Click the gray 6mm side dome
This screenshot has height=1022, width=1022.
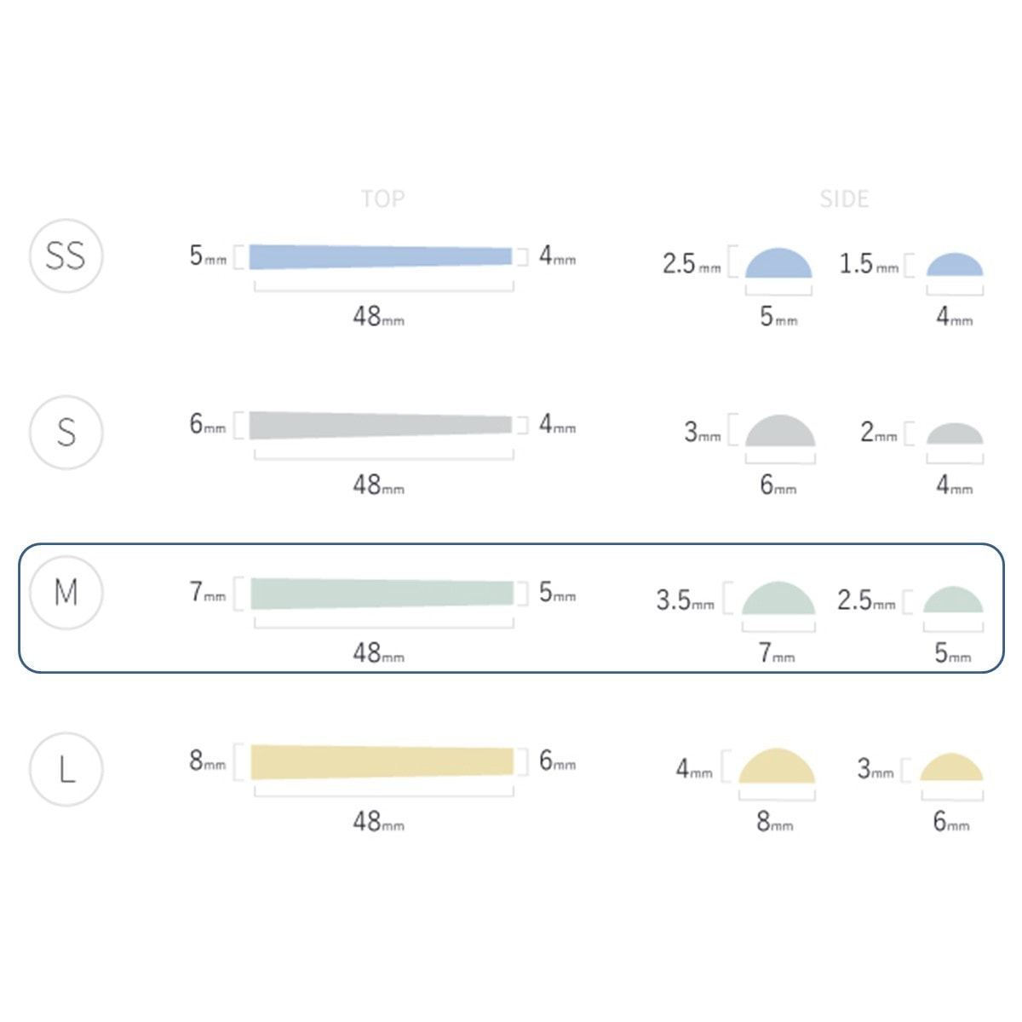(x=780, y=431)
